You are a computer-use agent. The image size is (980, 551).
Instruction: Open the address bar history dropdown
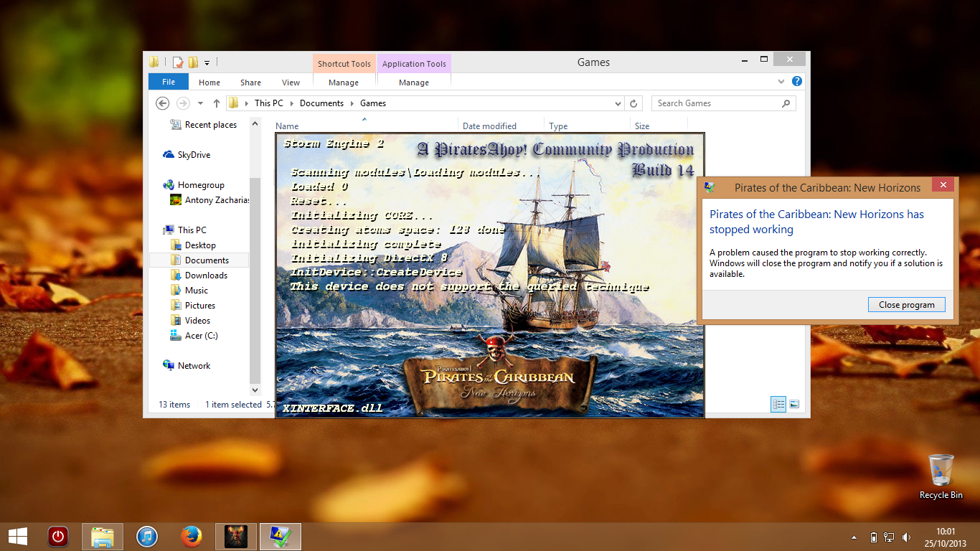click(x=618, y=103)
